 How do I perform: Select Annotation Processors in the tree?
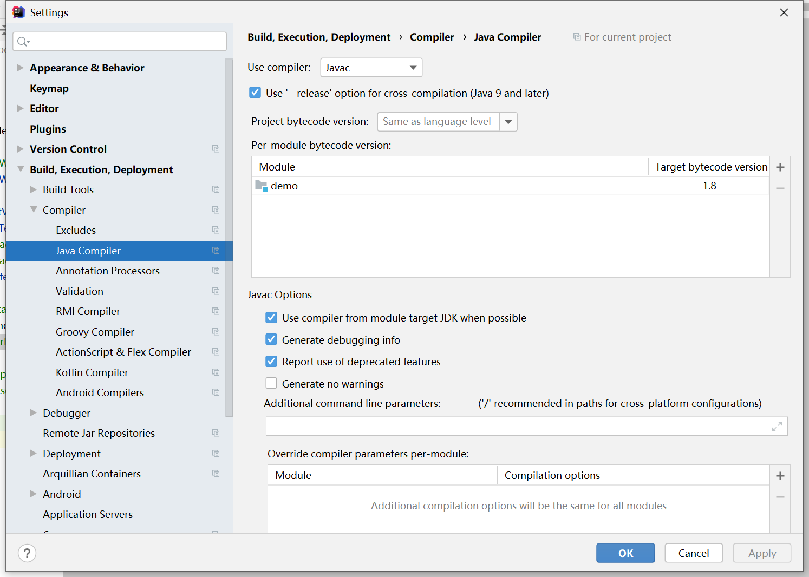(108, 271)
